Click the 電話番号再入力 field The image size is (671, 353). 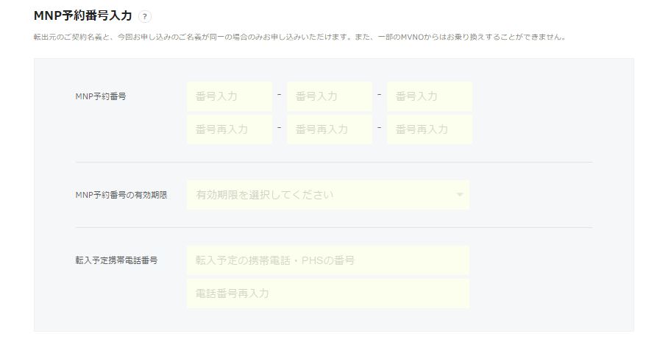coord(328,293)
